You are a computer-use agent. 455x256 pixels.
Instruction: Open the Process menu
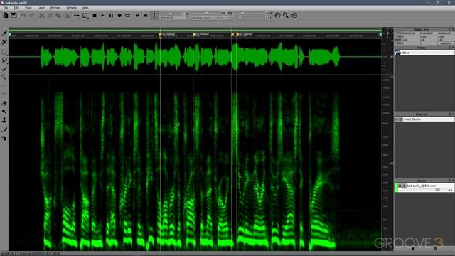pos(55,8)
